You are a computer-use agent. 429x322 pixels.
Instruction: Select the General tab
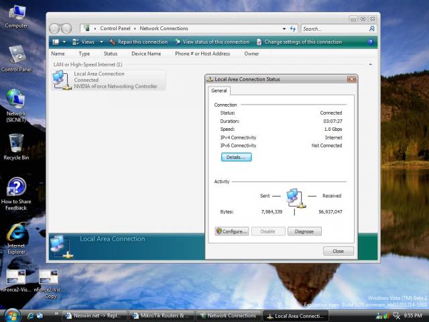tap(219, 91)
